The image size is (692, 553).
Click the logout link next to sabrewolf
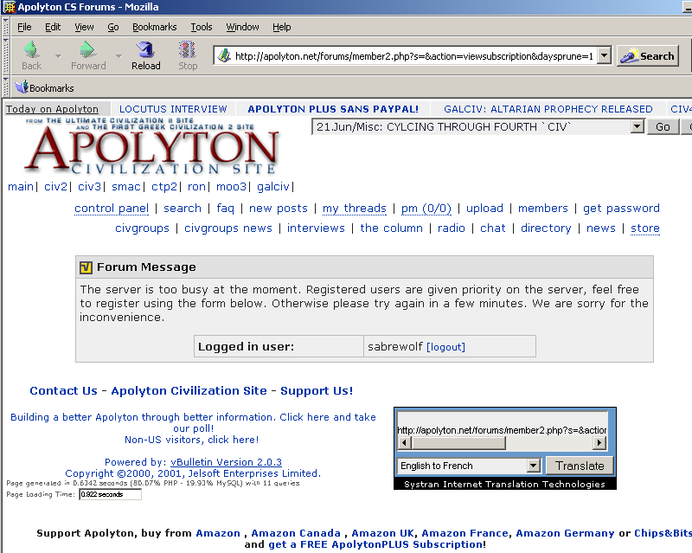(x=445, y=347)
